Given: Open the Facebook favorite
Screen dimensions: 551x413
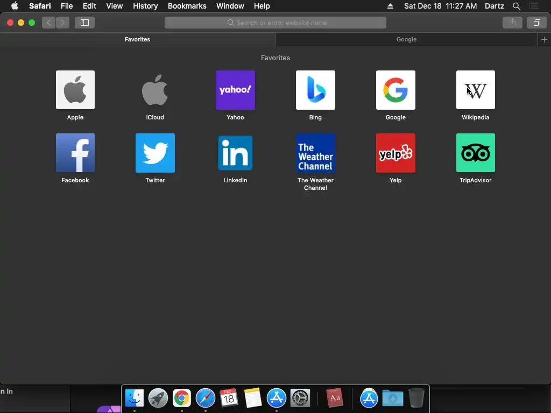Looking at the screenshot, I should (75, 153).
